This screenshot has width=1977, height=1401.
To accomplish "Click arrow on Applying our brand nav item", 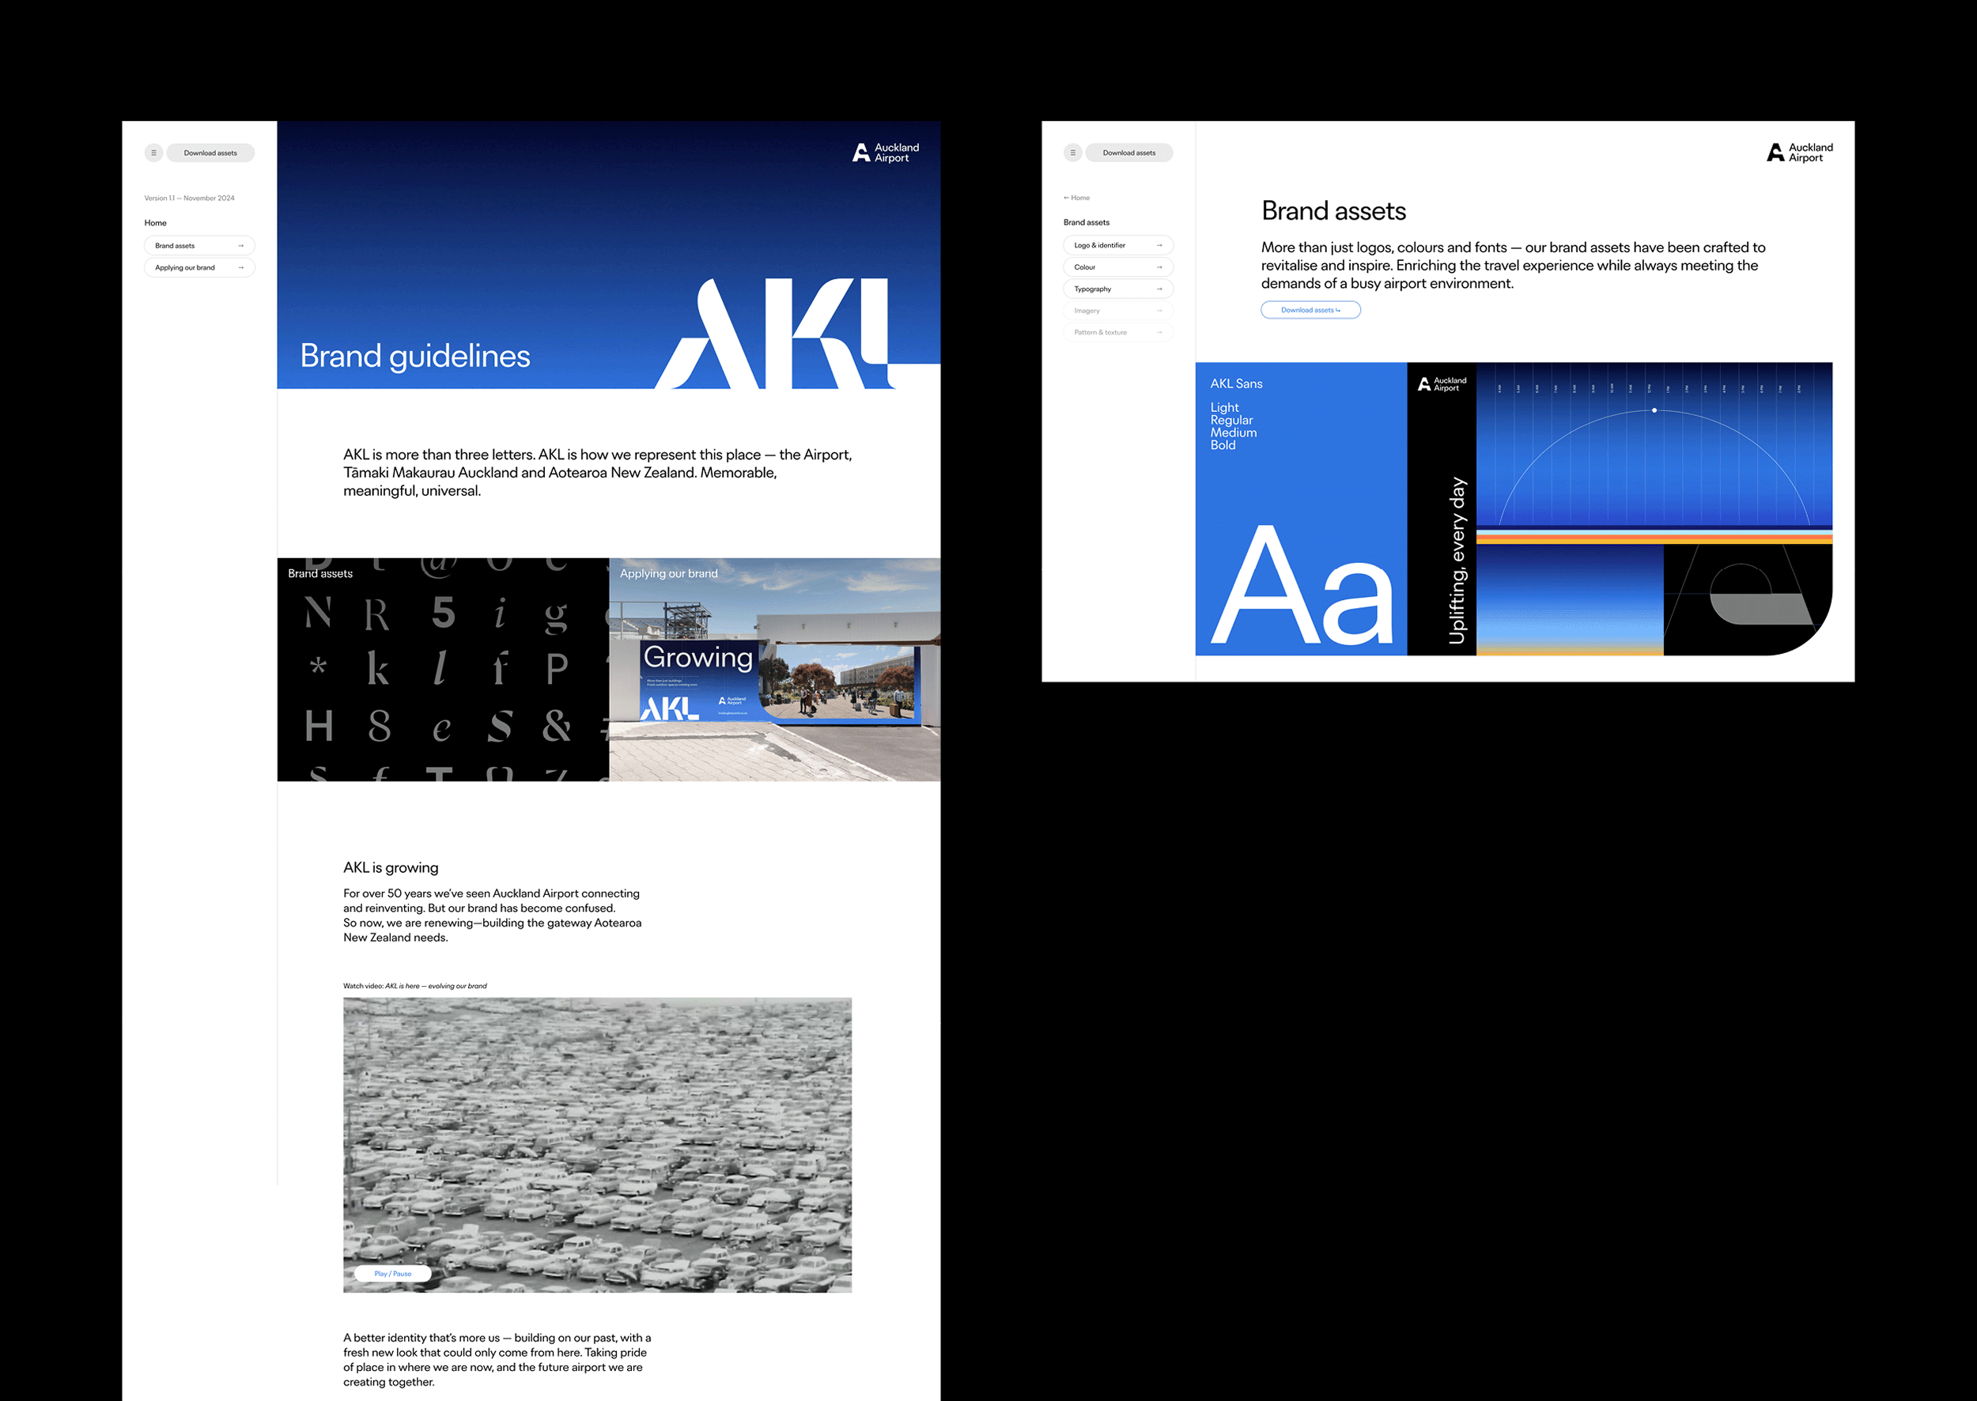I will [240, 267].
